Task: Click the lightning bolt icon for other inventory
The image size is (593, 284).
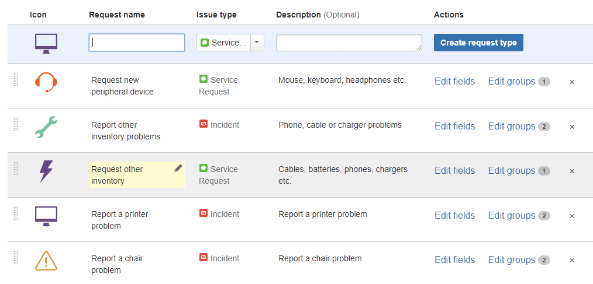Action: [x=46, y=171]
